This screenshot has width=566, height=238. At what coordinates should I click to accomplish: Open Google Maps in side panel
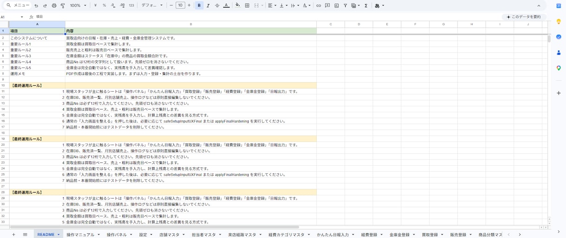pyautogui.click(x=559, y=68)
